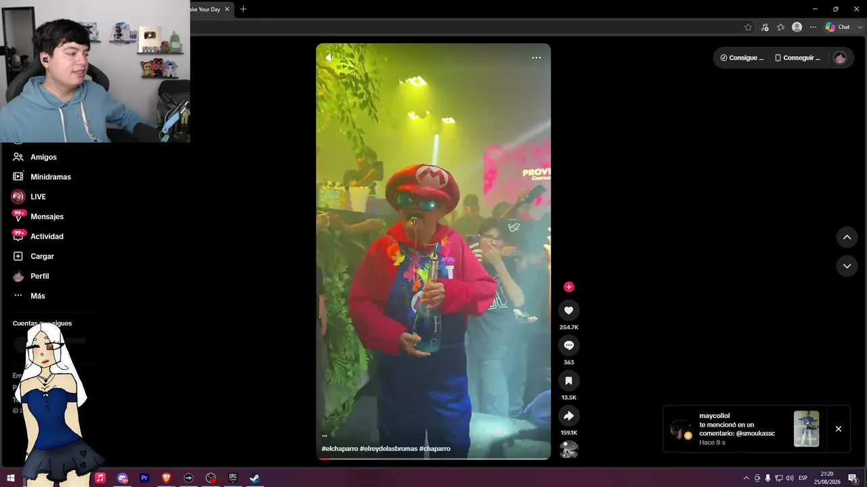The height and width of the screenshot is (487, 867).
Task: Click the Consigue coins button
Action: click(742, 58)
